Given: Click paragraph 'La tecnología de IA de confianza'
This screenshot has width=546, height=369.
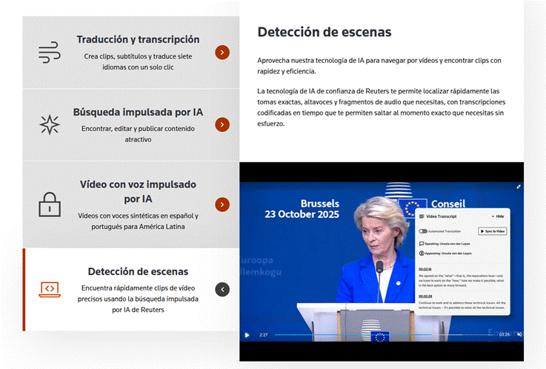Looking at the screenshot, I should pyautogui.click(x=382, y=107).
